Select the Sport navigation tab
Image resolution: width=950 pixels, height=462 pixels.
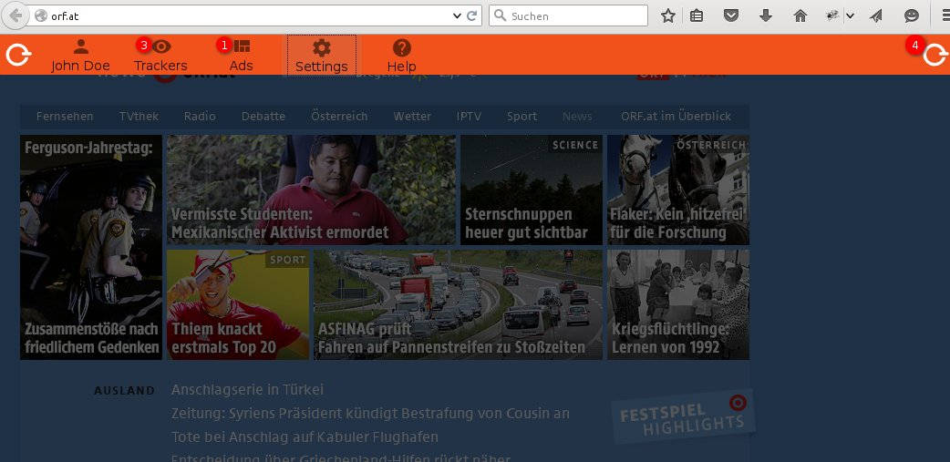click(x=521, y=116)
